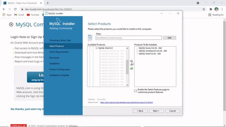The height and width of the screenshot is (127, 226).
Task: Click the download circle icon beside MySQL heading
Action: [x=11, y=24]
